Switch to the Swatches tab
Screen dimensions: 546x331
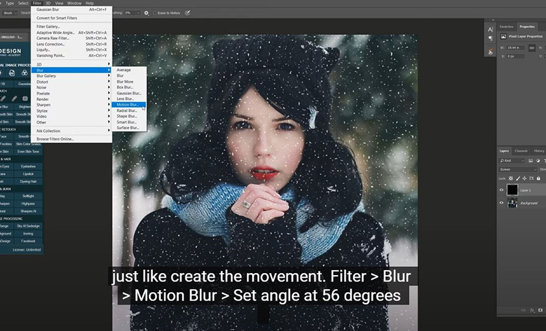tap(507, 27)
